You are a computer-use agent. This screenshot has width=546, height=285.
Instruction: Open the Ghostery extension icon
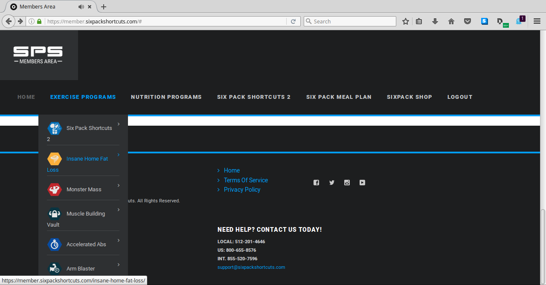pyautogui.click(x=520, y=20)
